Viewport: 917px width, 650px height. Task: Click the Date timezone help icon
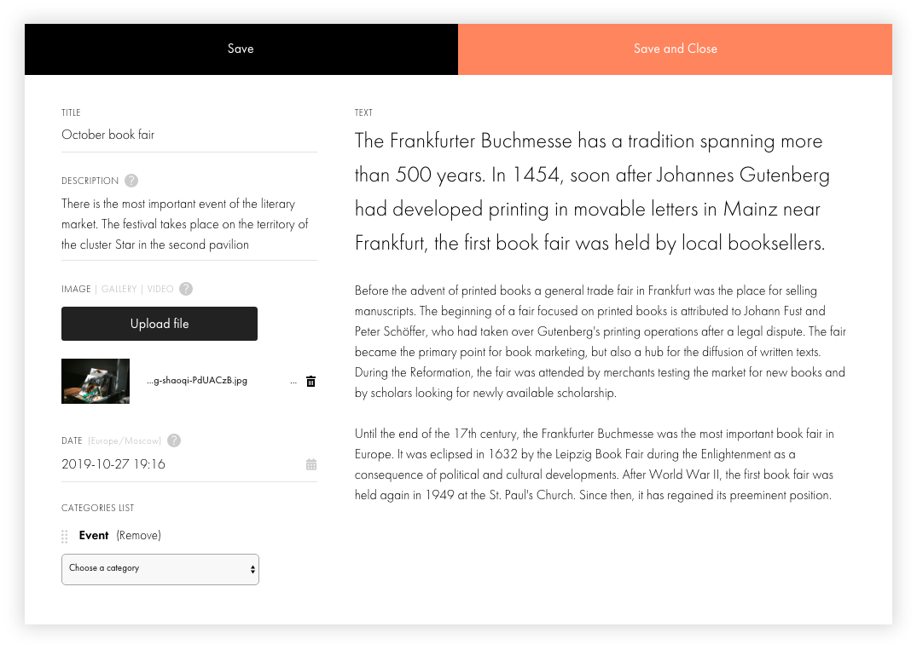[x=174, y=440]
